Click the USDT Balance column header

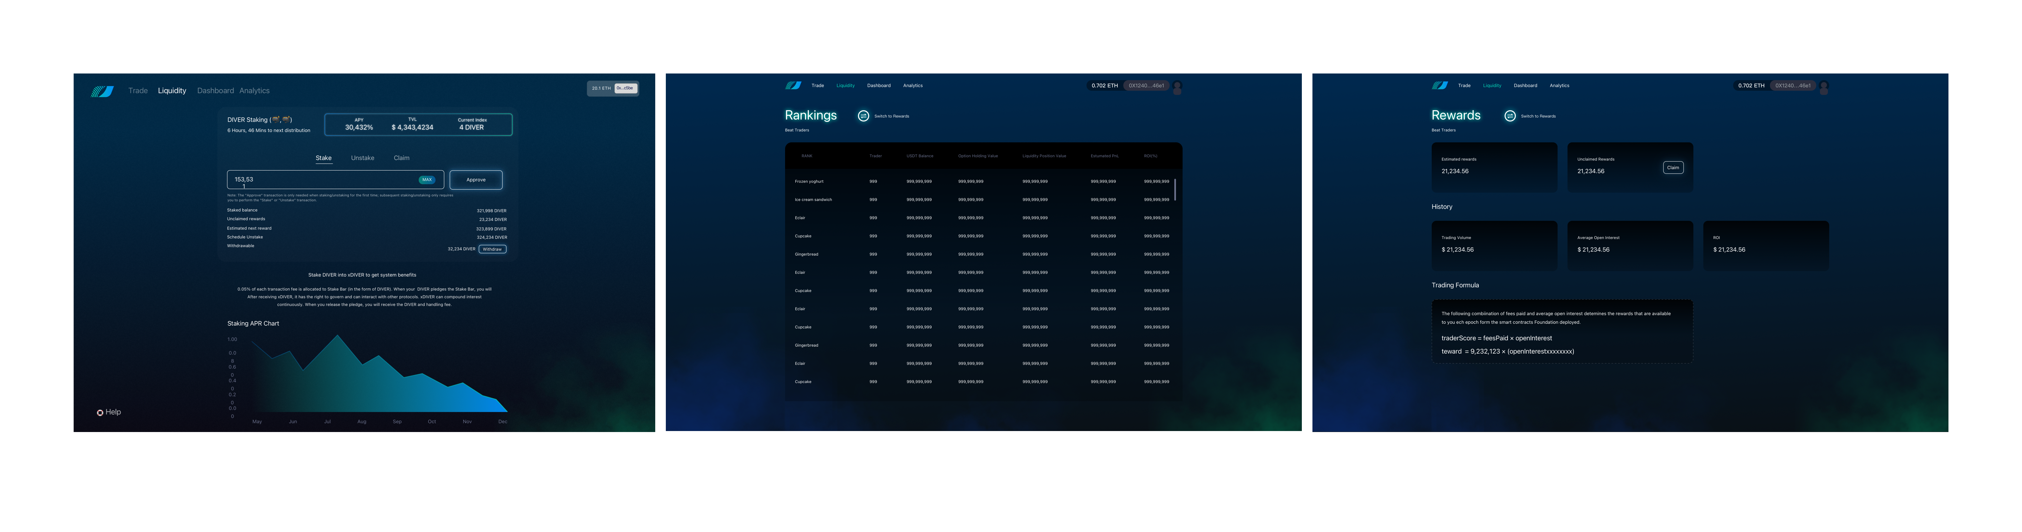coord(920,156)
